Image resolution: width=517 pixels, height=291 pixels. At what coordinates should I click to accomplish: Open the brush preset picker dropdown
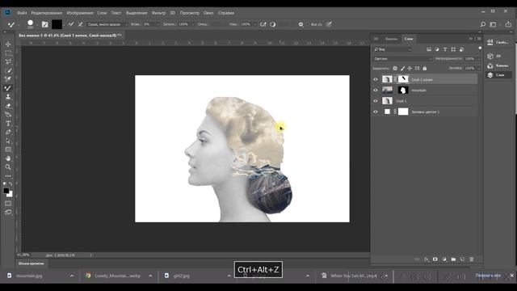pyautogui.click(x=37, y=24)
